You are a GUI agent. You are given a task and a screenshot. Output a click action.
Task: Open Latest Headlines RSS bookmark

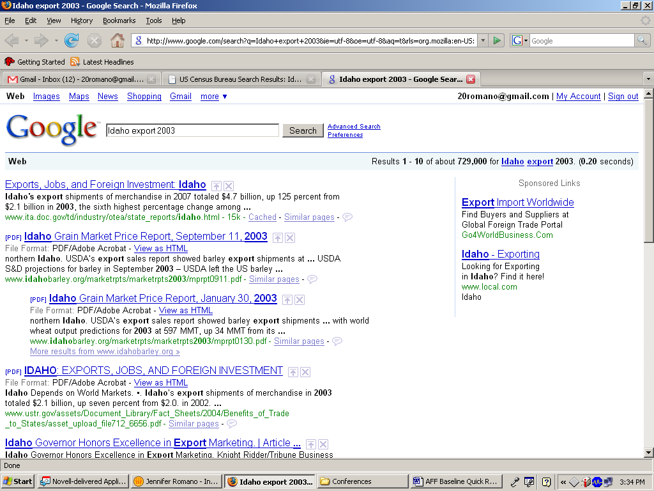[x=102, y=62]
